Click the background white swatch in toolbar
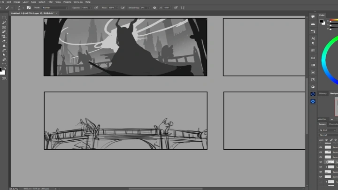The image size is (338, 190). tap(3, 73)
